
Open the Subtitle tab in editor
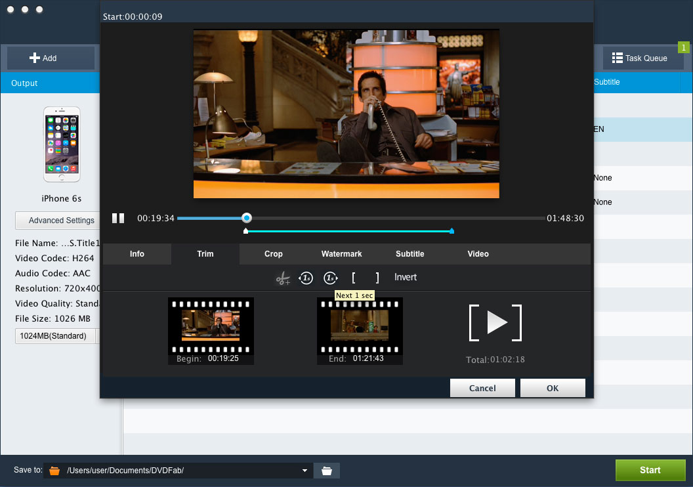409,253
